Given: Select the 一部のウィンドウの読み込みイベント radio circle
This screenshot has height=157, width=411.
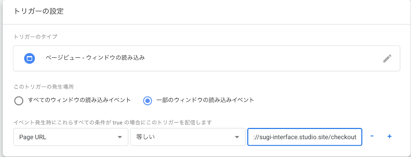Looking at the screenshot, I should pos(148,101).
